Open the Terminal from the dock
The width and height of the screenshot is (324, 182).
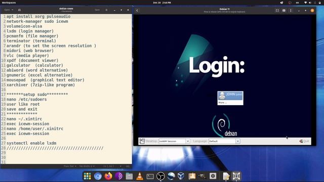coord(150,176)
